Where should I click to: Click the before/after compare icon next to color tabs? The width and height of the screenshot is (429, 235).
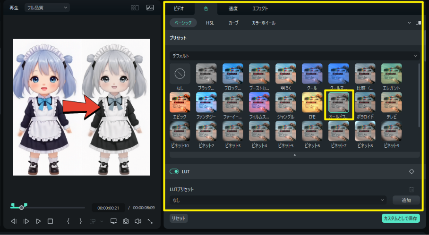418,23
